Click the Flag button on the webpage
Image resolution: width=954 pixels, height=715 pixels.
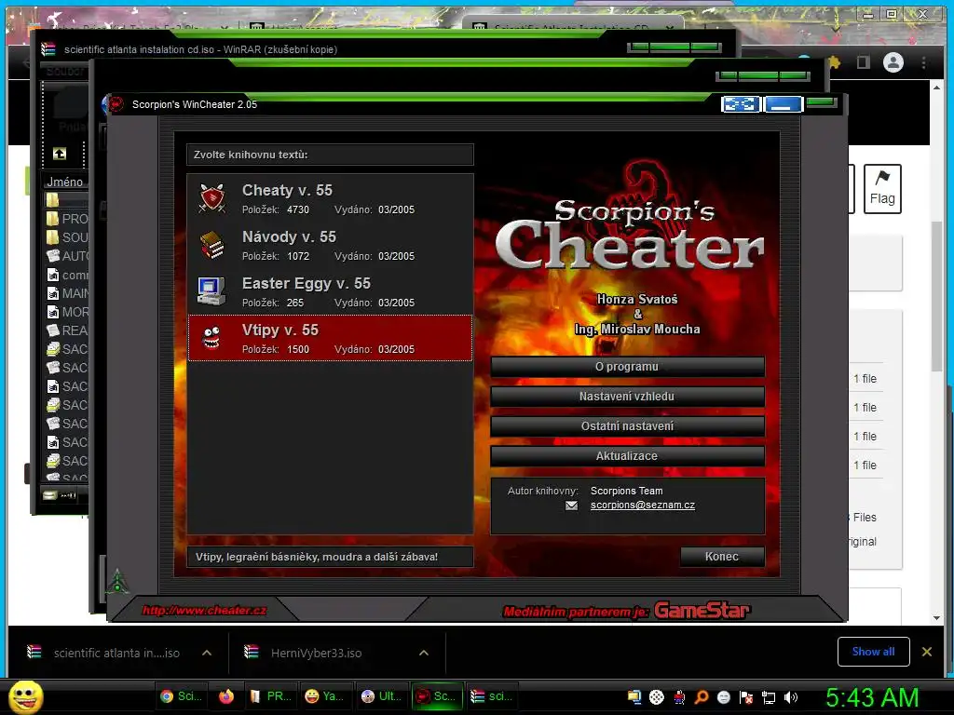coord(882,189)
